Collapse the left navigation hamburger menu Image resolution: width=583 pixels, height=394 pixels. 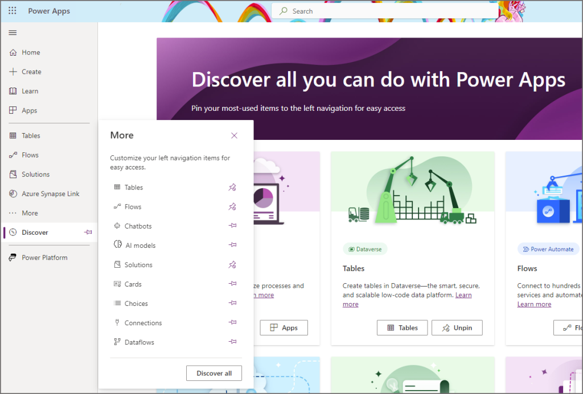click(x=13, y=32)
